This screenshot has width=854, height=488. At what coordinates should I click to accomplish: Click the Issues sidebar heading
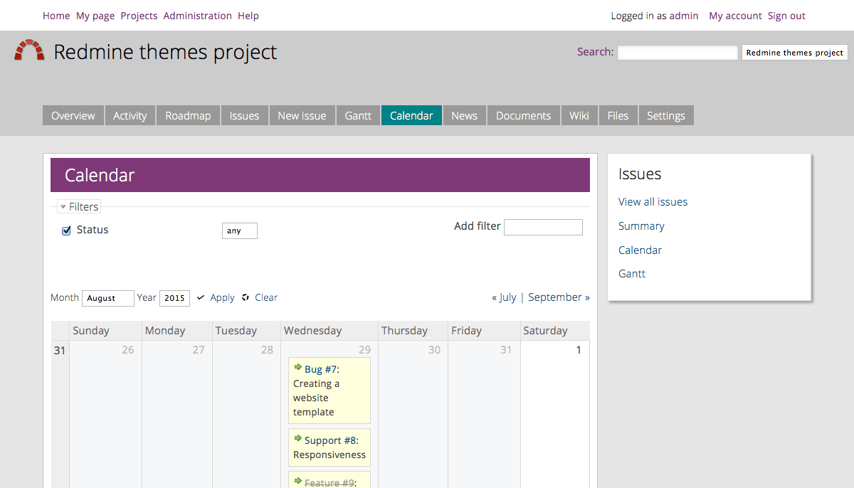click(640, 174)
